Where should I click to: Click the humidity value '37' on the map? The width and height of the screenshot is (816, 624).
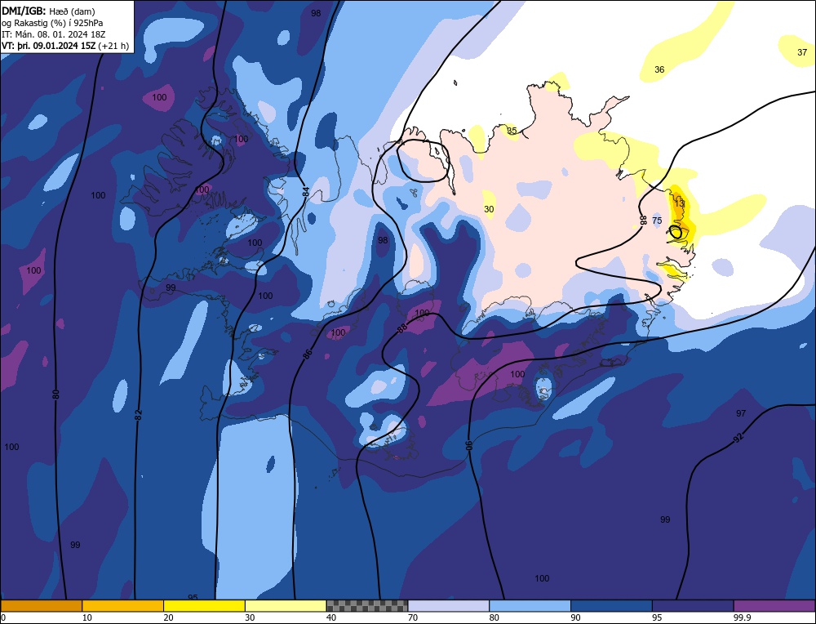click(802, 52)
